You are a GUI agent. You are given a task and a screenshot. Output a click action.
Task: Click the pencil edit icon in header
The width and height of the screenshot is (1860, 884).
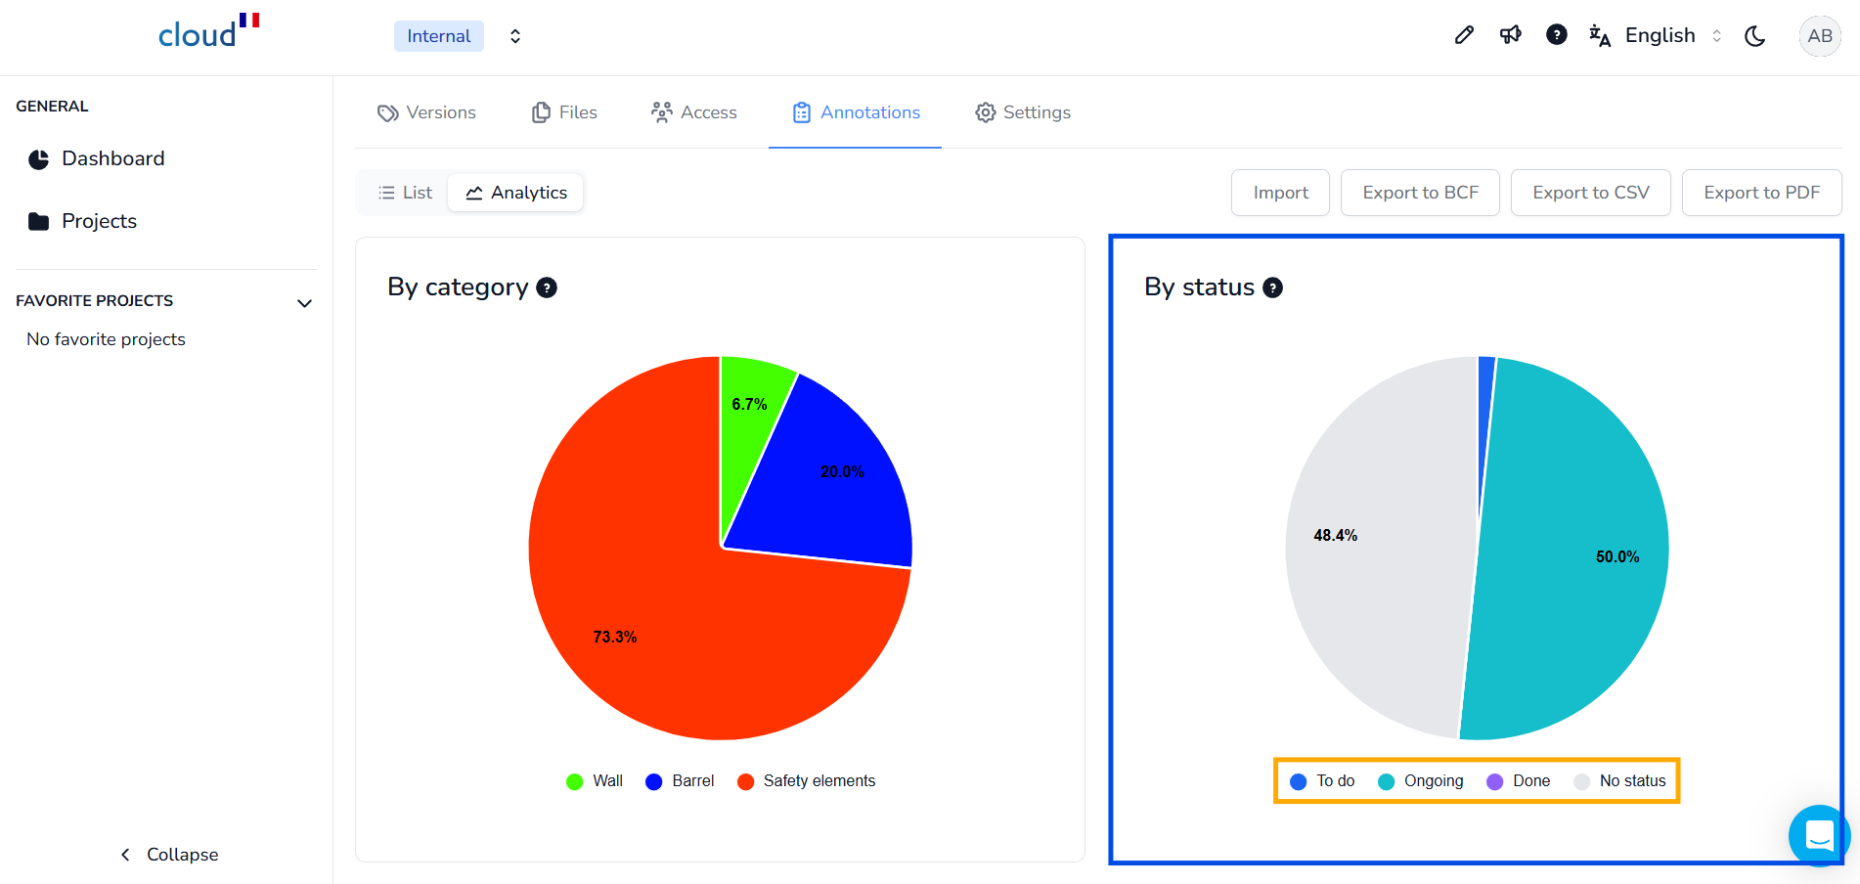(x=1464, y=35)
